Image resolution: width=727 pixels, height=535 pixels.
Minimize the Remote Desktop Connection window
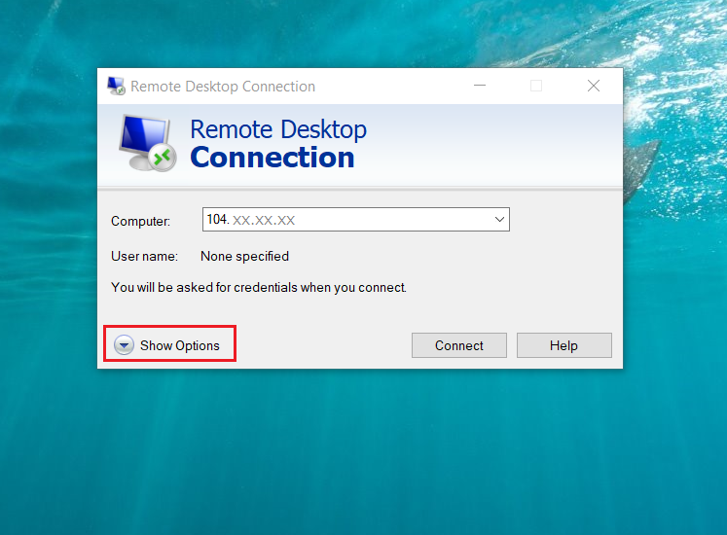480,86
